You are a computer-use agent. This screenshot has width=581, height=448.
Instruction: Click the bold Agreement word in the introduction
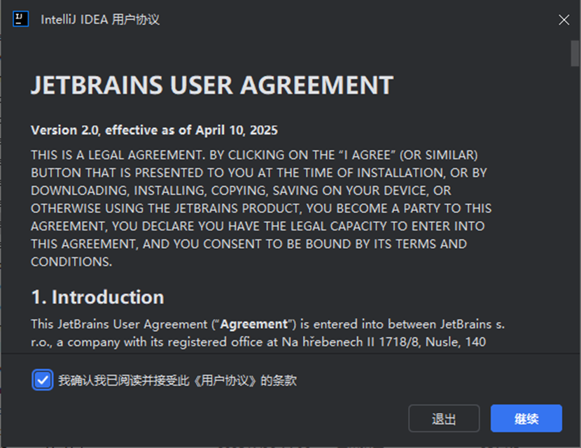(x=254, y=324)
